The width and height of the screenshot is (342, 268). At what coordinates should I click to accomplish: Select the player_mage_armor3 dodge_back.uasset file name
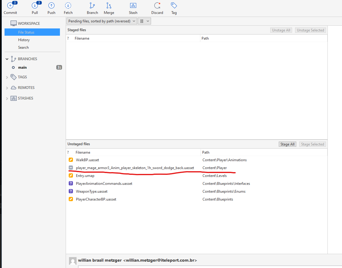pos(135,168)
